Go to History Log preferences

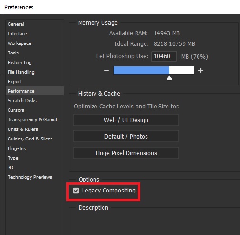click(x=20, y=63)
